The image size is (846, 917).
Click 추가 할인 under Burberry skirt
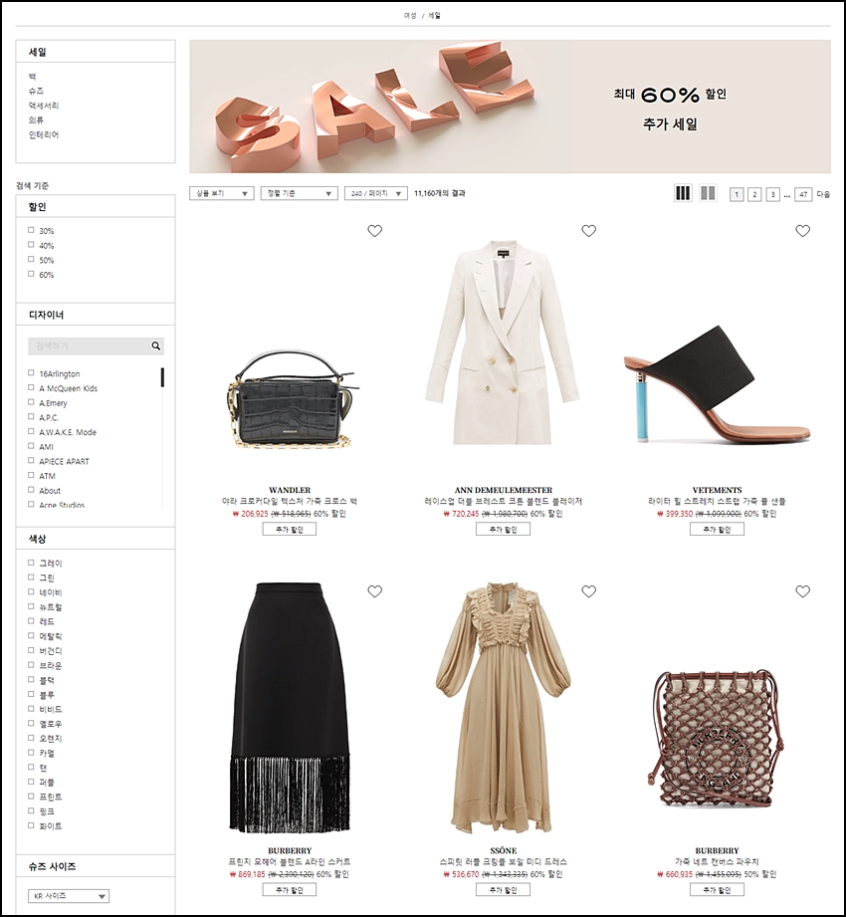(290, 889)
